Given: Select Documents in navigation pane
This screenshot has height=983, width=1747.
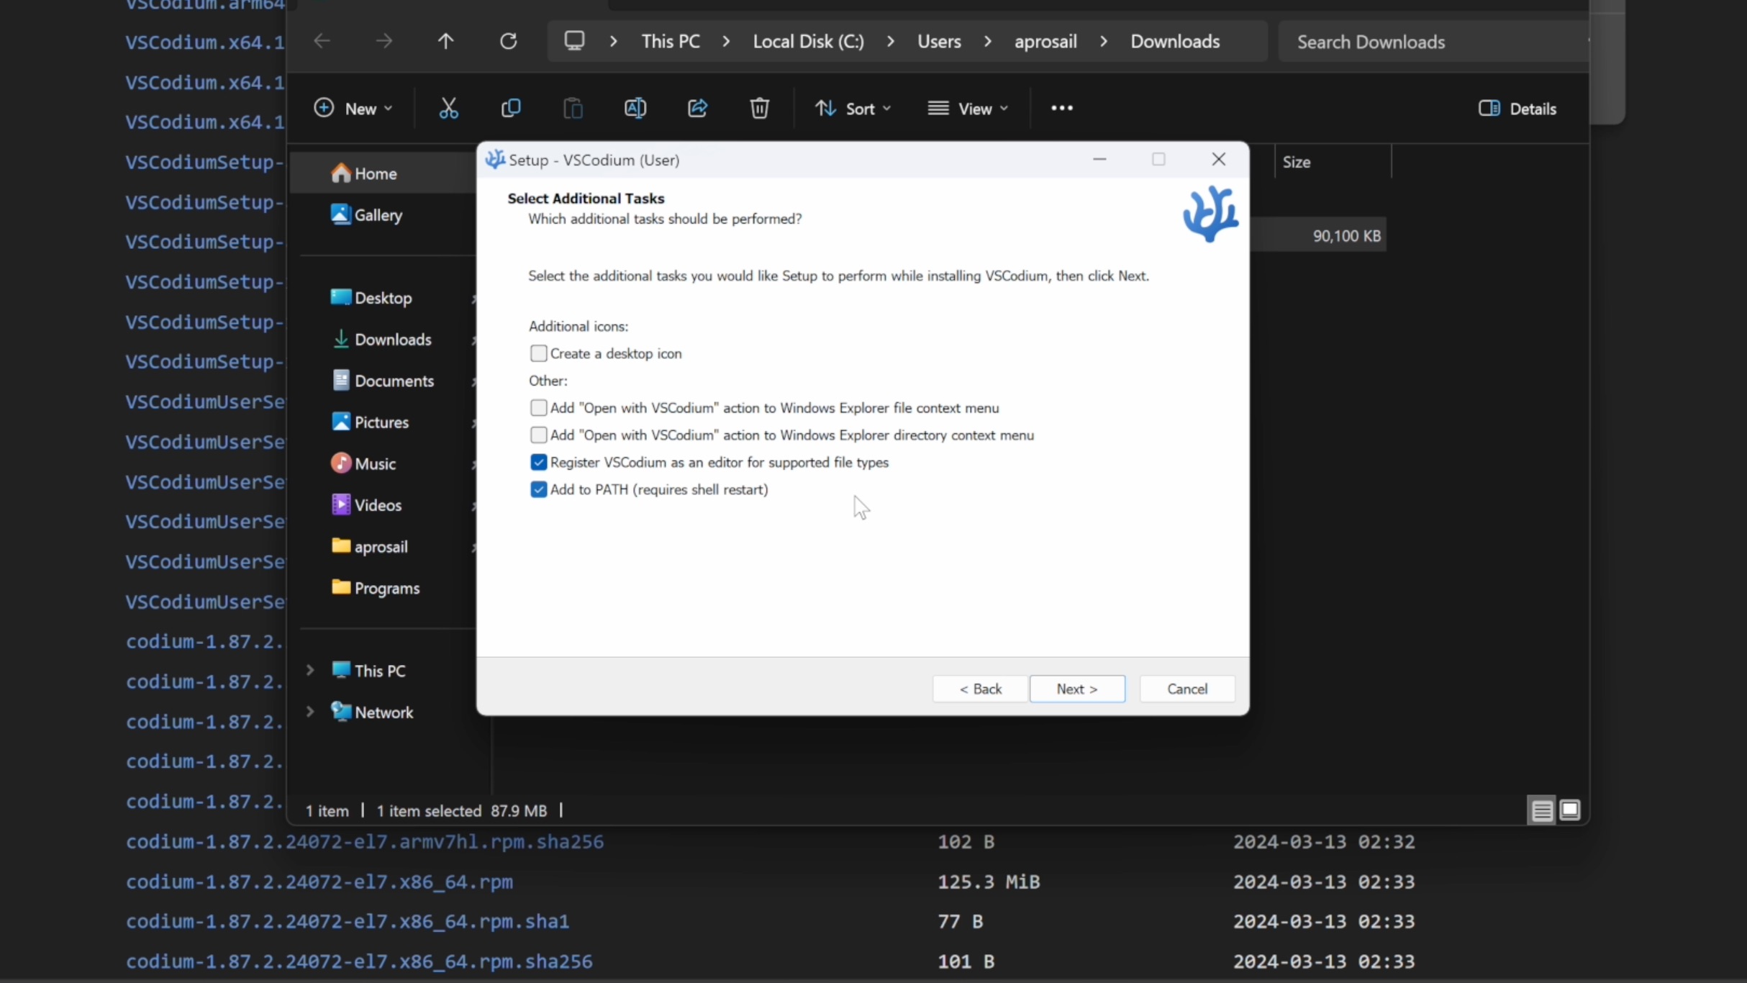Looking at the screenshot, I should [394, 381].
